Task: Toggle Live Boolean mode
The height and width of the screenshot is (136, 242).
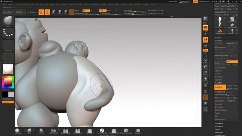Action: (31, 12)
